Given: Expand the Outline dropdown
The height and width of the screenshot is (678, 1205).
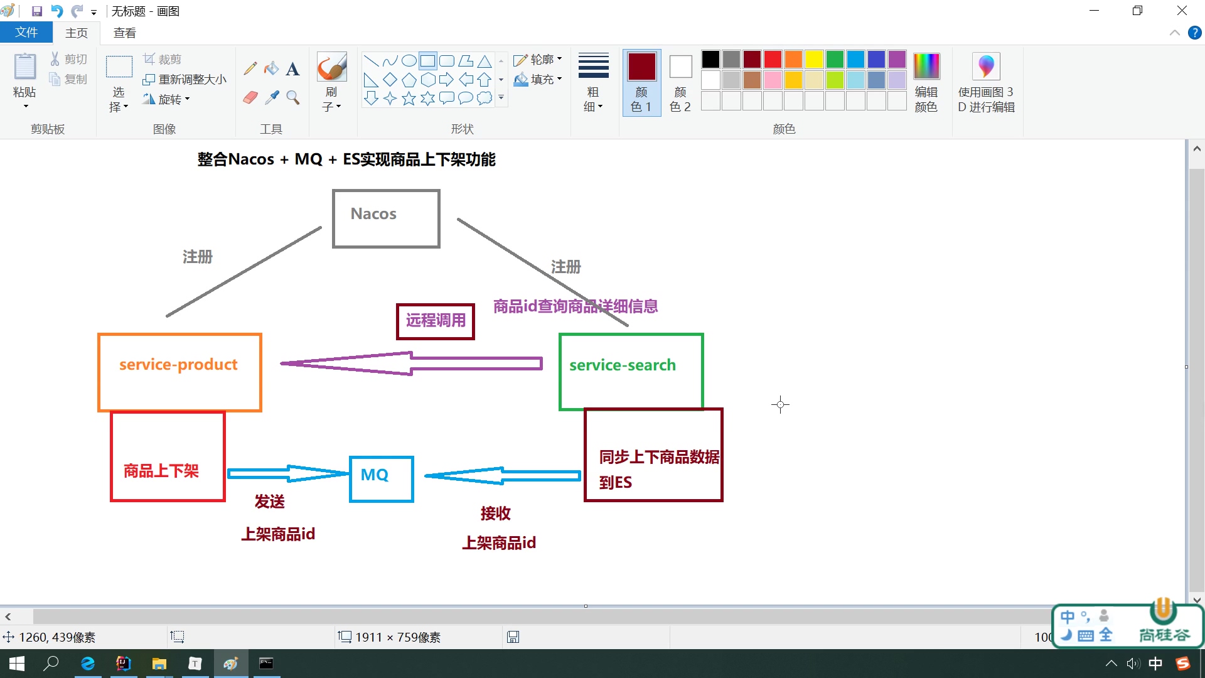Looking at the screenshot, I should coord(538,60).
